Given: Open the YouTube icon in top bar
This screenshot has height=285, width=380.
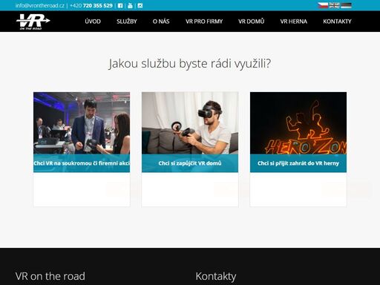Looking at the screenshot, I should point(130,6).
